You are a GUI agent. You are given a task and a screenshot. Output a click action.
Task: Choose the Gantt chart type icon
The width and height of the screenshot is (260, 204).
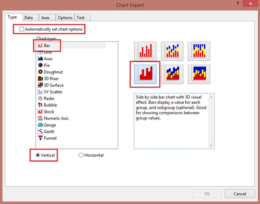click(40, 131)
